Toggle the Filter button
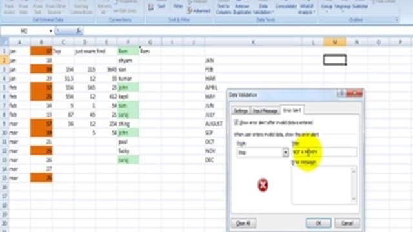Image resolution: width=413 pixels, height=232 pixels. (178, 6)
